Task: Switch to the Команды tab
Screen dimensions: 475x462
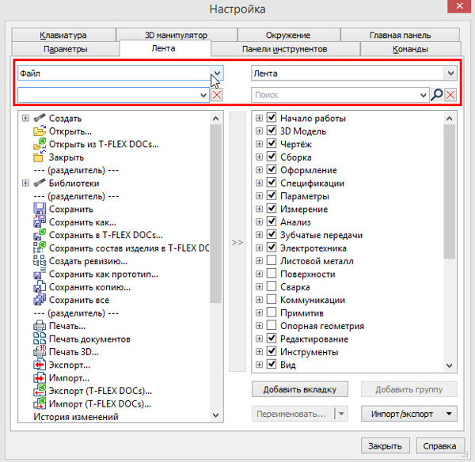Action: click(410, 49)
